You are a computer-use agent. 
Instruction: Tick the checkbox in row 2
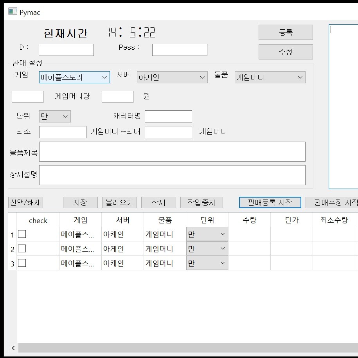(22, 248)
